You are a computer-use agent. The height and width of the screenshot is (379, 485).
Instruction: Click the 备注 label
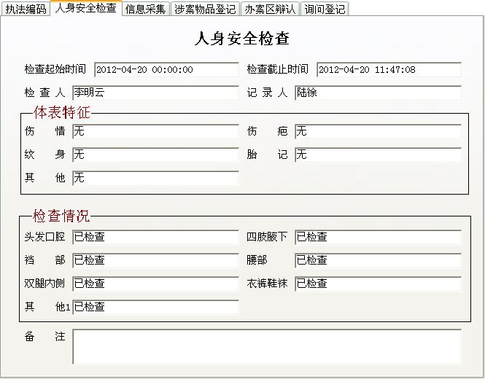coord(44,336)
